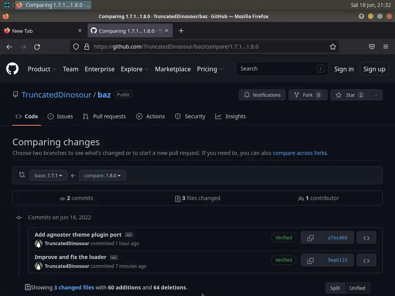Save page to Pocket icon

coord(372,47)
